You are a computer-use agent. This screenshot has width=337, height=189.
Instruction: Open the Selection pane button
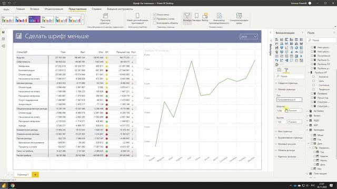(x=205, y=17)
